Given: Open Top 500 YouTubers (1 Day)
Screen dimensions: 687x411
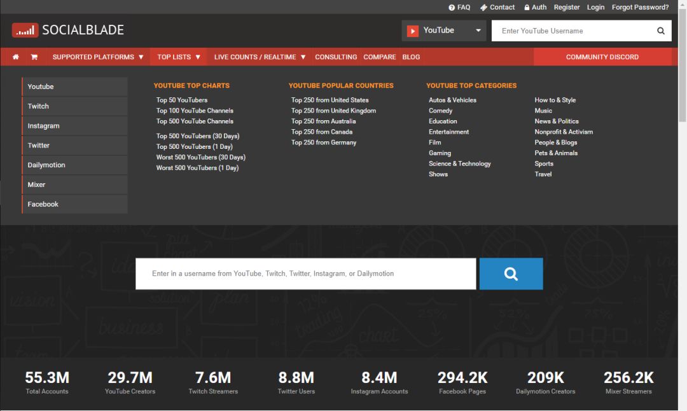Looking at the screenshot, I should click(x=194, y=146).
